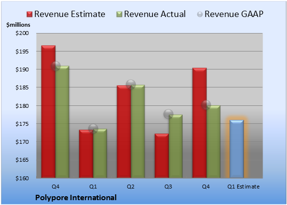Click the "$165" axis value
The height and width of the screenshot is (205, 287).
(x=22, y=160)
